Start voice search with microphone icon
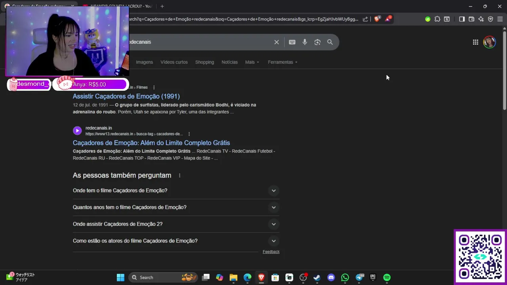507x285 pixels. (305, 42)
